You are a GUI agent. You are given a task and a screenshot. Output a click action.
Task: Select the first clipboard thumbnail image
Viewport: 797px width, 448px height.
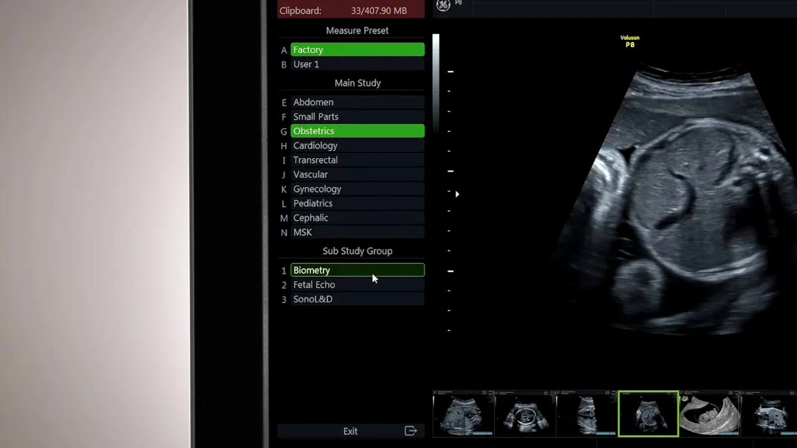tap(463, 413)
